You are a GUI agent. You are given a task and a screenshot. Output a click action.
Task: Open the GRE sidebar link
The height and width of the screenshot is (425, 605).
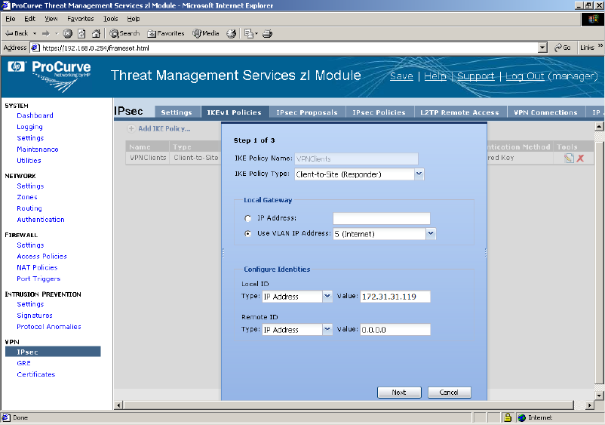click(23, 363)
